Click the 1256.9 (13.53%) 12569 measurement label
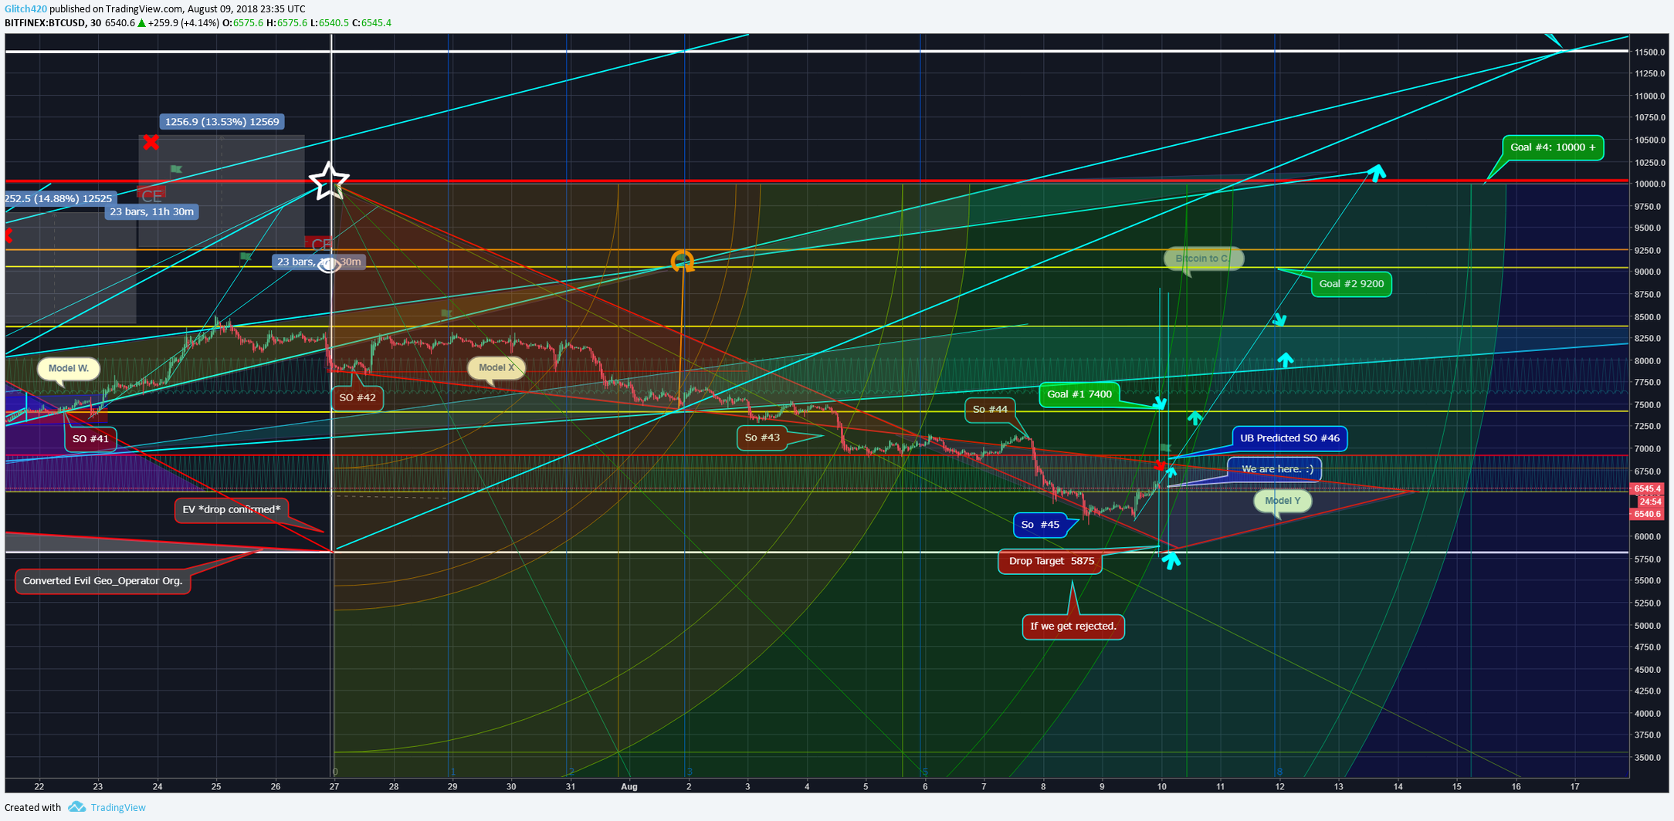 [222, 122]
